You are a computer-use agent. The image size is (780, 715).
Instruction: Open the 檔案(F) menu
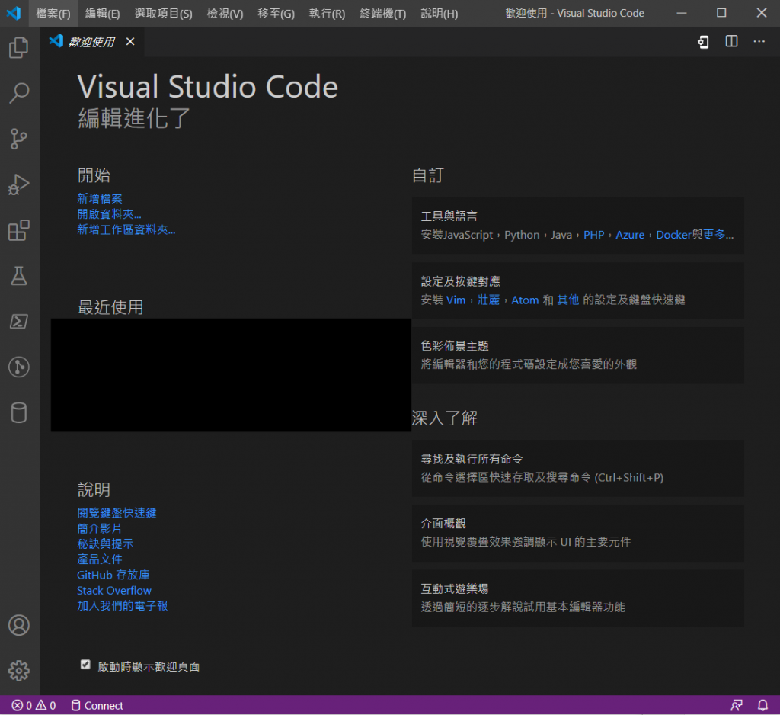[x=53, y=14]
